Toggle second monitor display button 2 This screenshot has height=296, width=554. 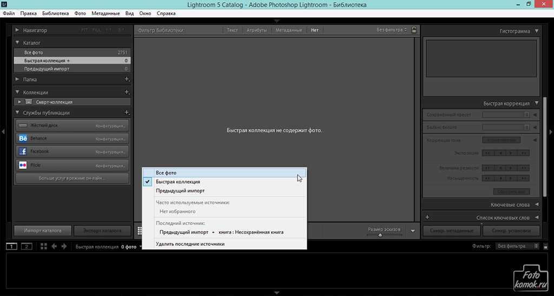pyautogui.click(x=27, y=246)
